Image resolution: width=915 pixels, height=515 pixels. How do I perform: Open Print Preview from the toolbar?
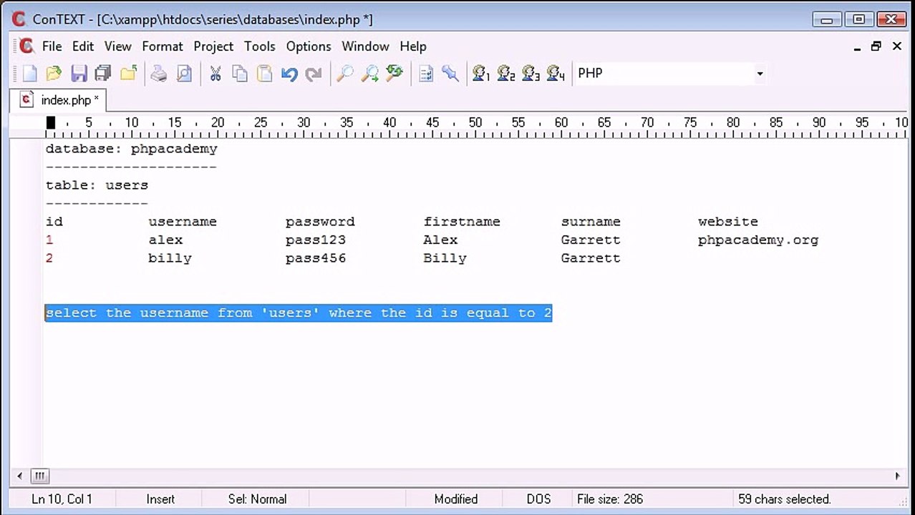[x=184, y=73]
